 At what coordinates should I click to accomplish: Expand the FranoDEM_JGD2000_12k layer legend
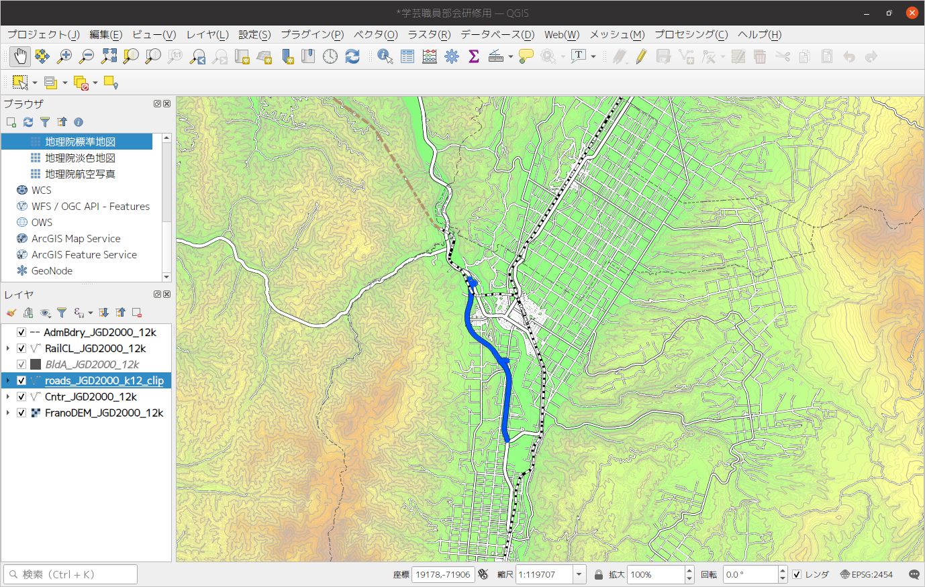click(x=7, y=413)
